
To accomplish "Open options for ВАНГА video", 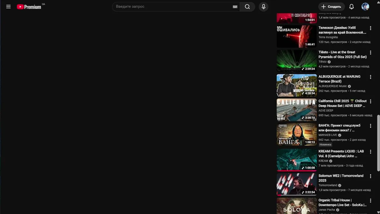I will coord(370,126).
